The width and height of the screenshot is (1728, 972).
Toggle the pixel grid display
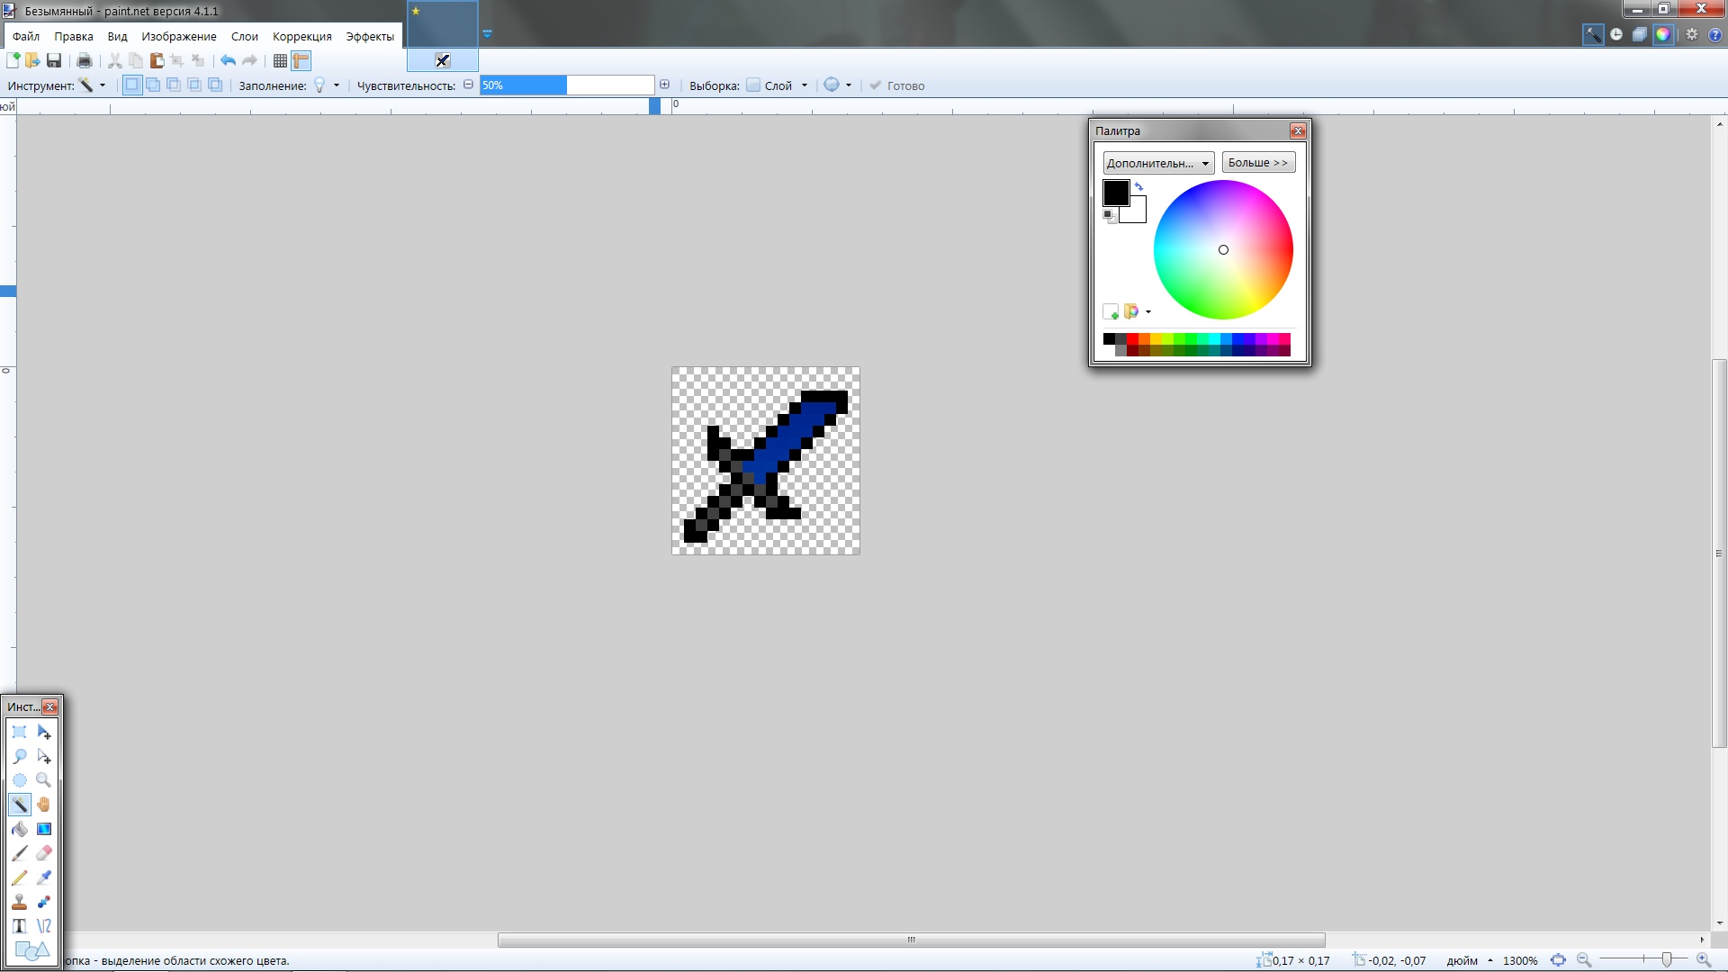pyautogui.click(x=280, y=60)
